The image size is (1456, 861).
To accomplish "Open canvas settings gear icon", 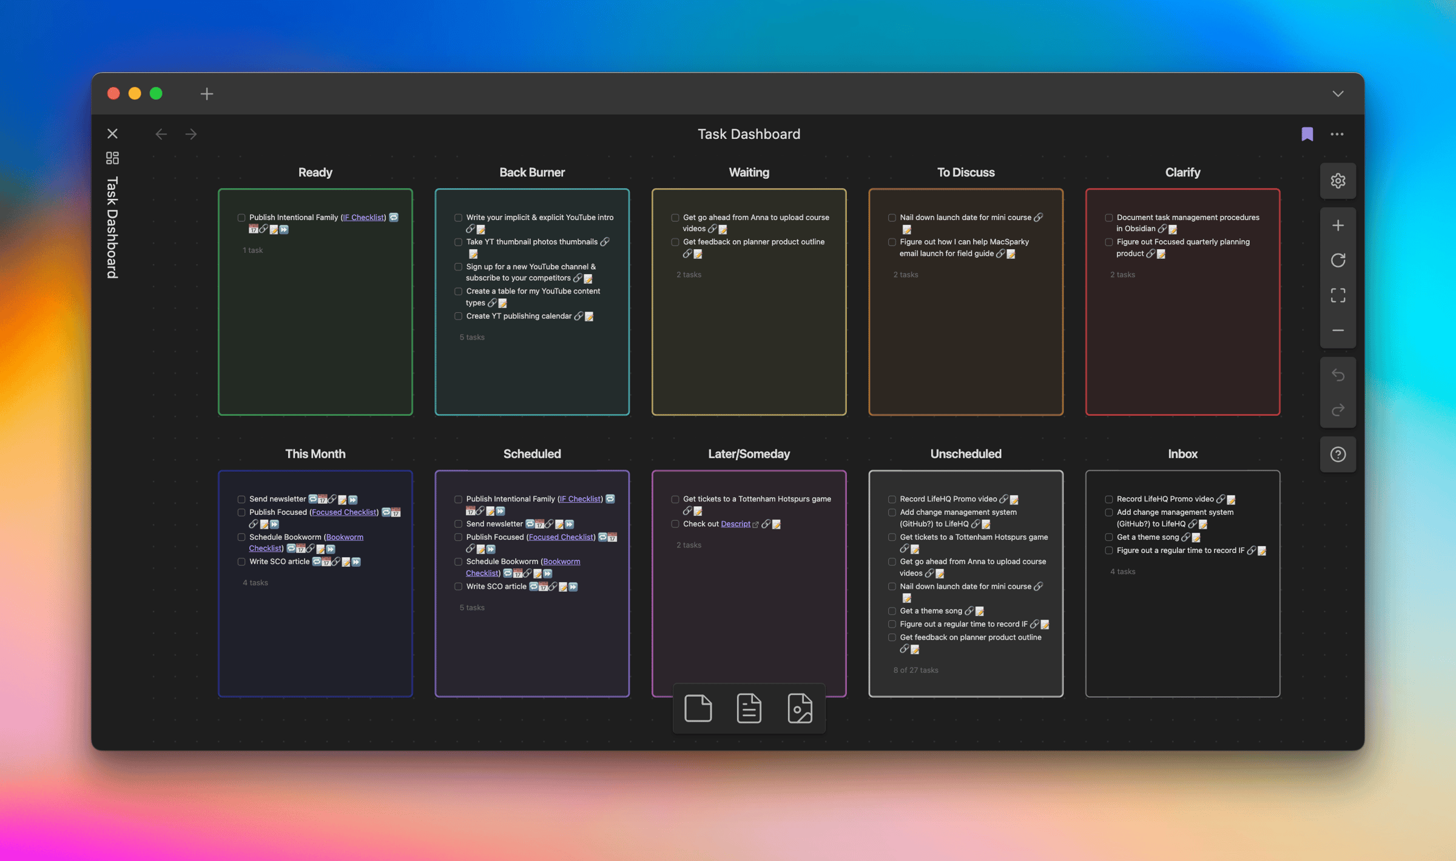I will [1338, 181].
